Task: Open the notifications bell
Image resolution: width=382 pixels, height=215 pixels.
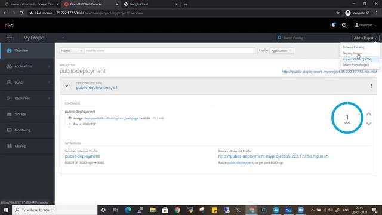Action: pos(333,25)
